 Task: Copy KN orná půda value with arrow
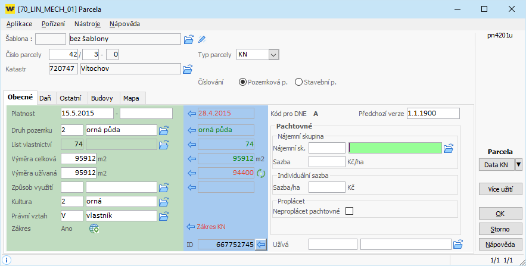click(192, 130)
